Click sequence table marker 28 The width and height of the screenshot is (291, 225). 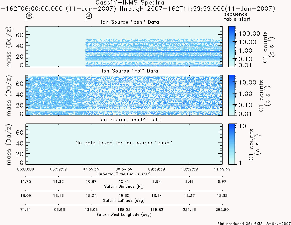click(89, 15)
